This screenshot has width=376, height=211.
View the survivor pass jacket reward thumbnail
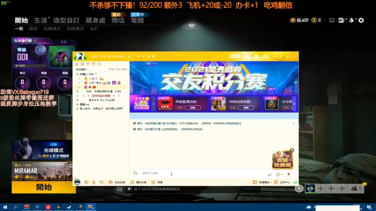(62, 57)
